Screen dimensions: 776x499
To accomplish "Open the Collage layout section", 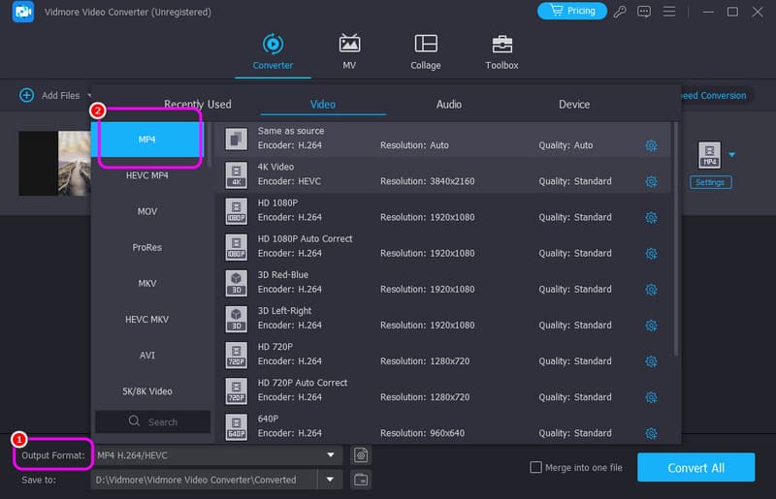I will click(425, 44).
